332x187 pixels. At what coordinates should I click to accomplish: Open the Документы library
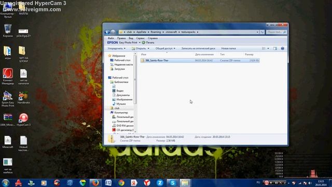[x=123, y=95]
